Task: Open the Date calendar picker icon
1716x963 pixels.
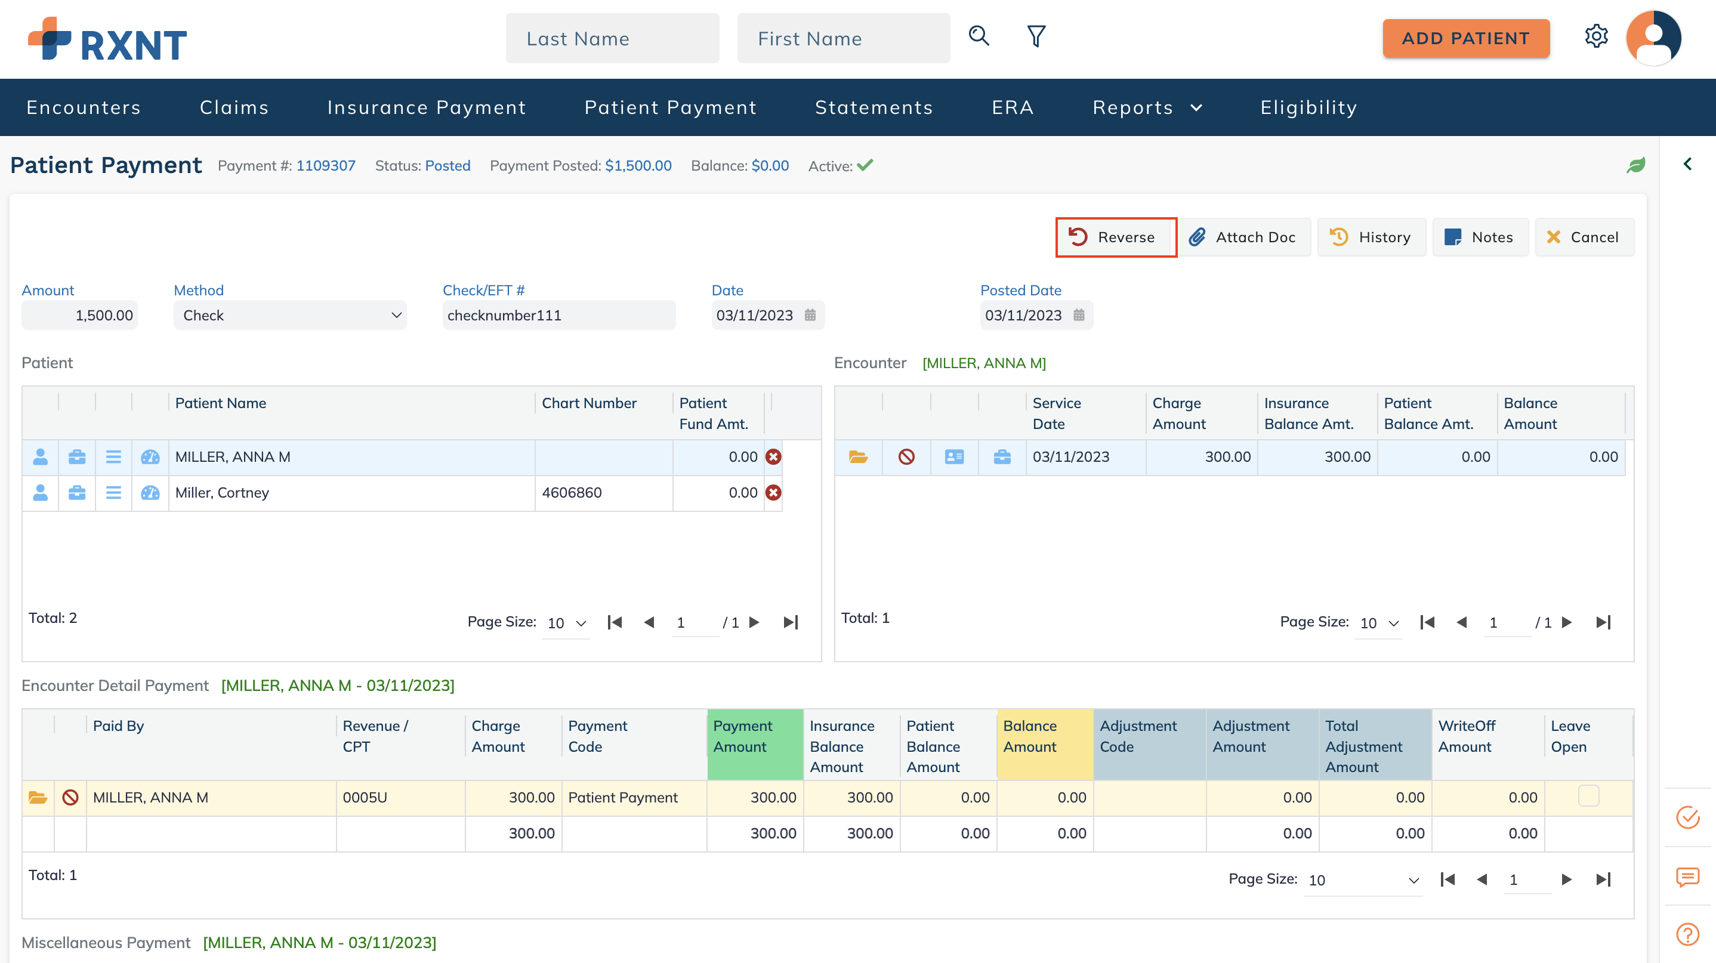Action: point(809,315)
